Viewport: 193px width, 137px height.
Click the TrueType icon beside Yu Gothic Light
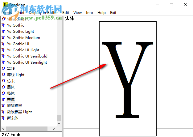coord(3,31)
